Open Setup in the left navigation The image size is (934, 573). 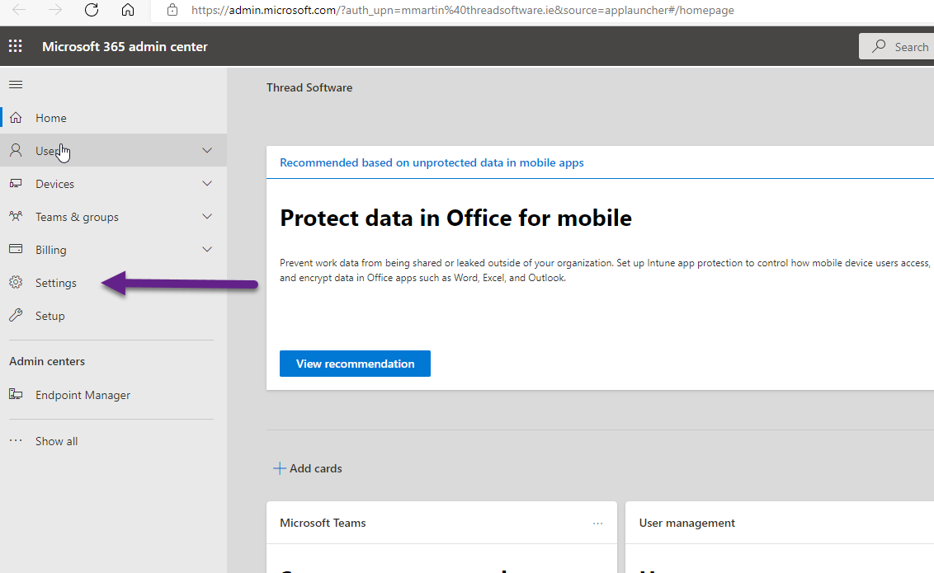coord(113,316)
